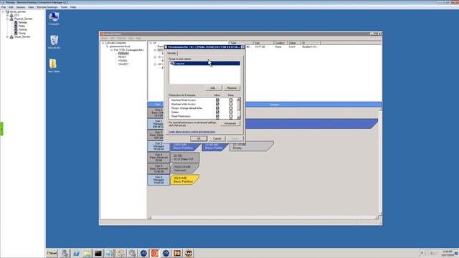Open the access control and permissions link
The width and height of the screenshot is (459, 258).
click(x=191, y=132)
